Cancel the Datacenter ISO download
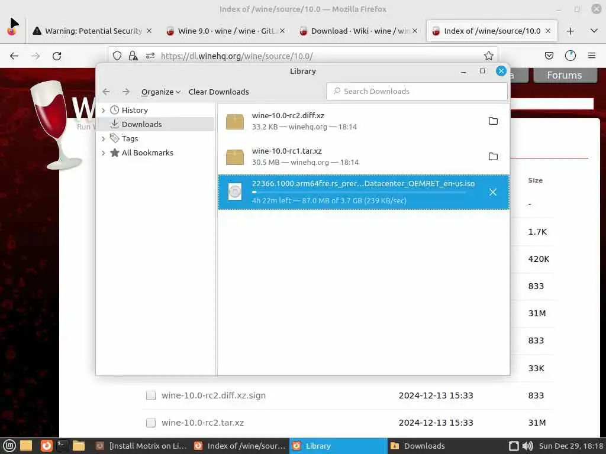This screenshot has height=454, width=606. coord(493,192)
